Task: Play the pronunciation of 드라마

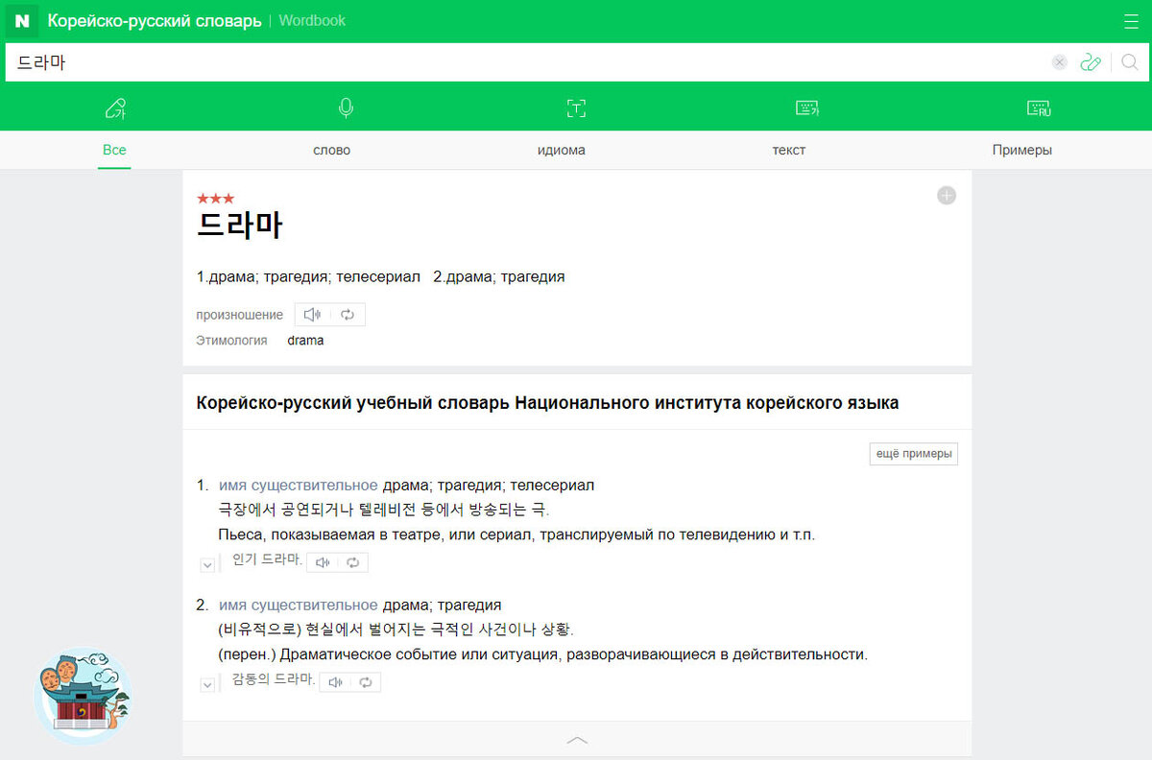Action: point(312,314)
